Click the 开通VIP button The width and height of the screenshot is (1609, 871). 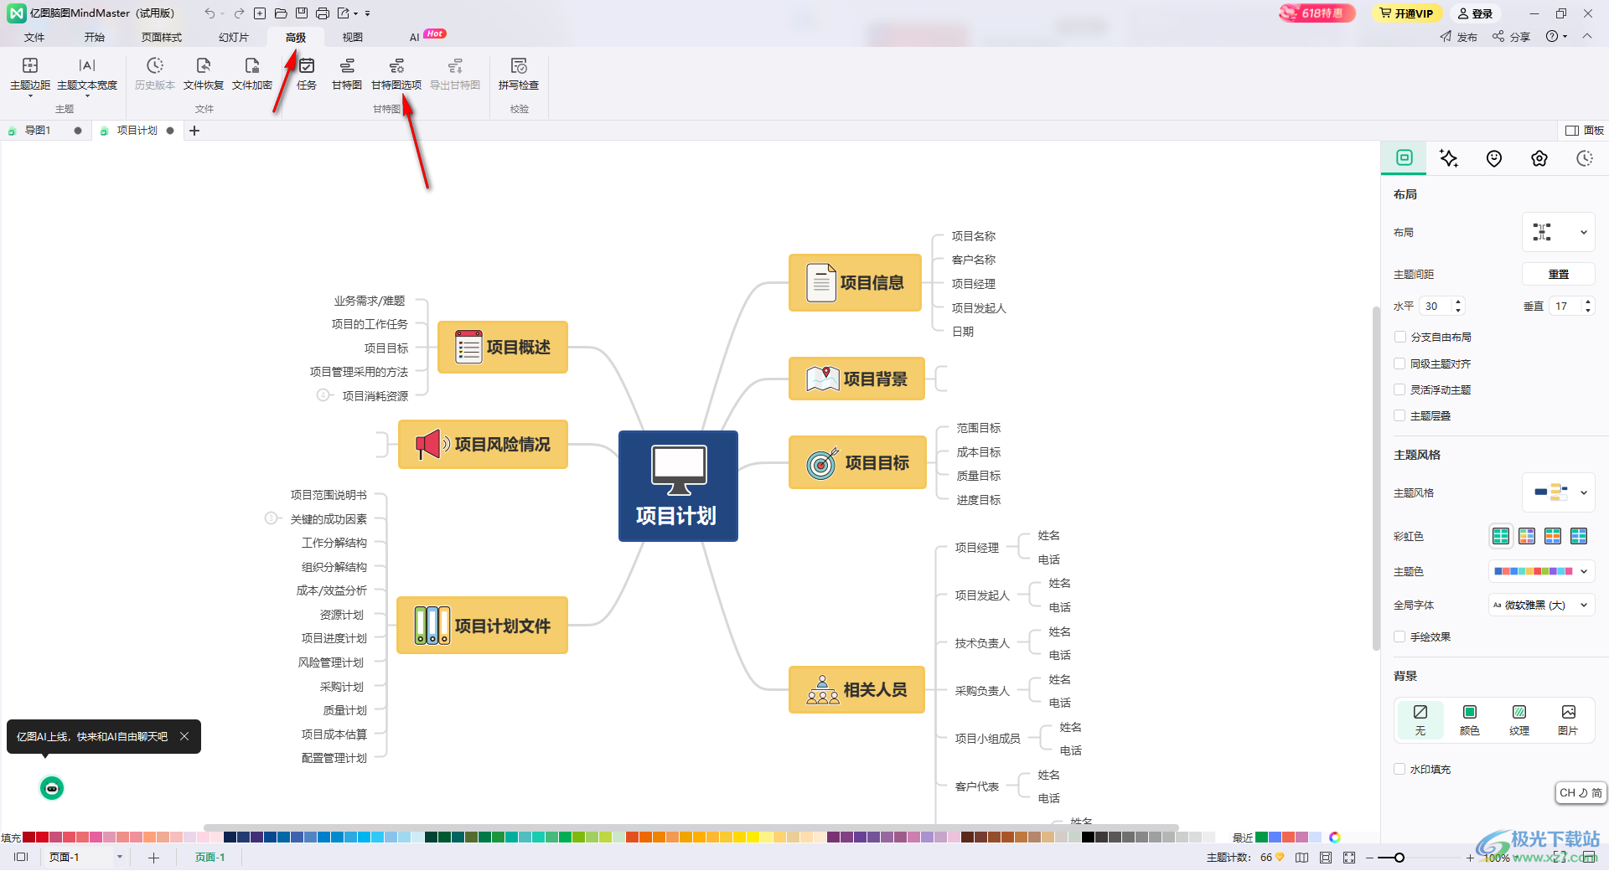1407,13
